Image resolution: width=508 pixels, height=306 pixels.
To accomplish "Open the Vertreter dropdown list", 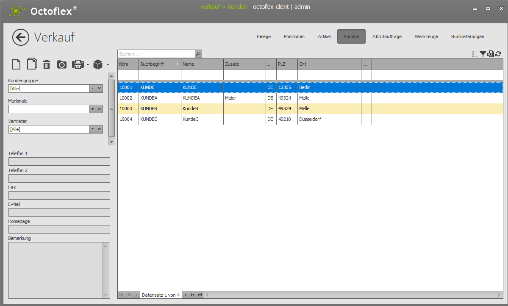I will point(92,129).
